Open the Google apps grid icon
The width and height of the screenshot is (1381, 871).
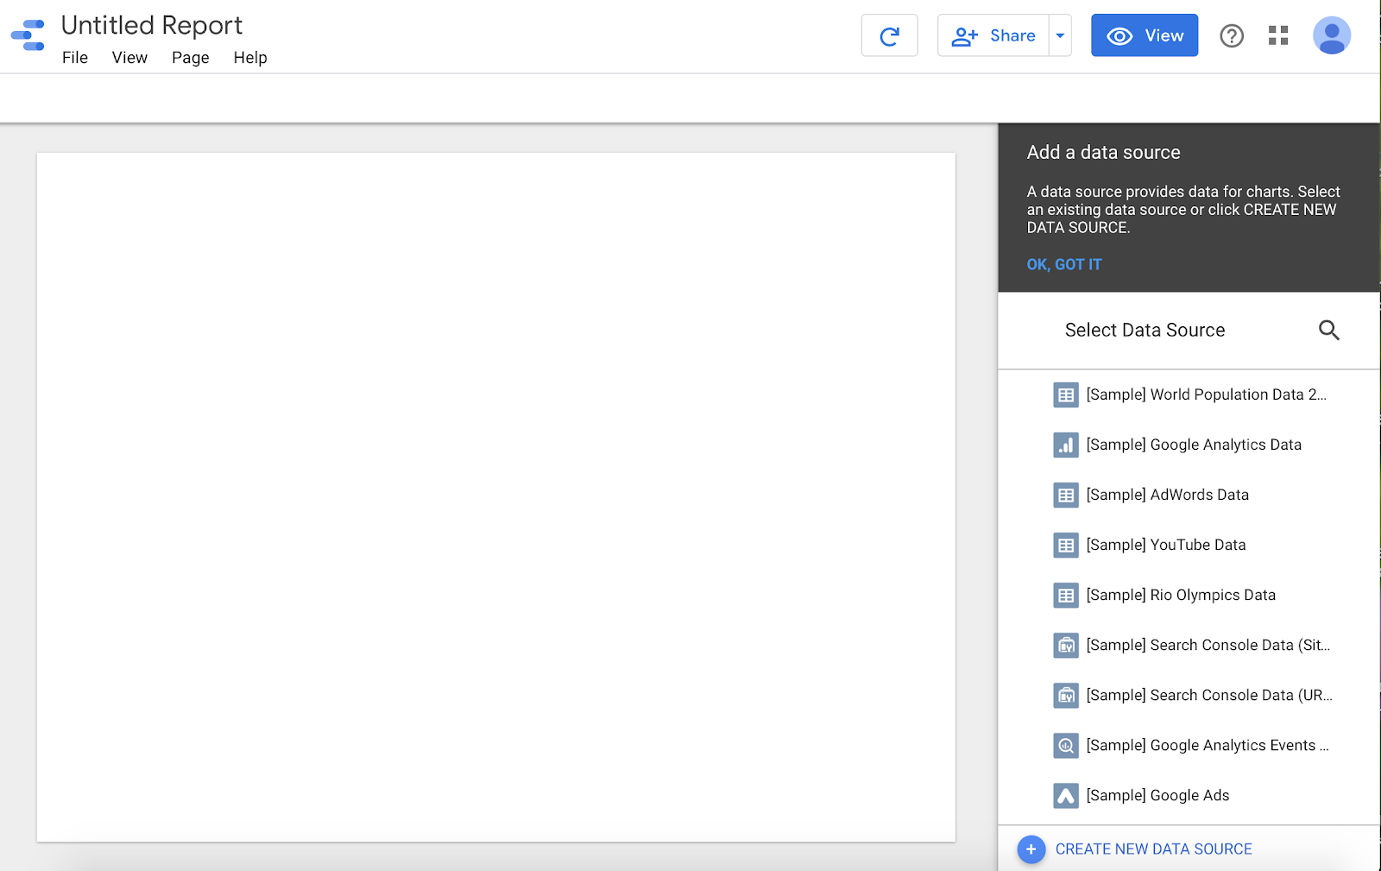tap(1278, 35)
